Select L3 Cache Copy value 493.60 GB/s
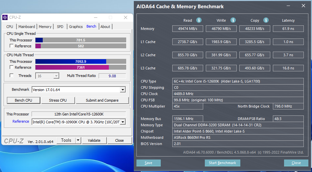Screen dimensions: 312x172 click(255, 68)
